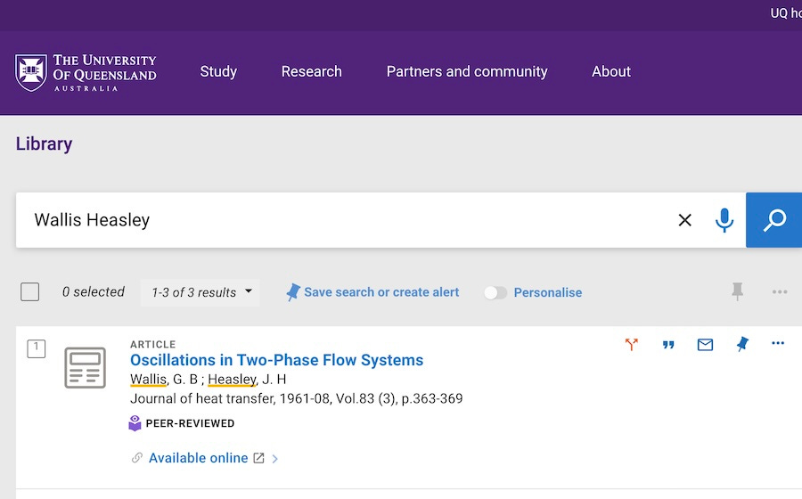Select result number 1 checkbox
This screenshot has width=802, height=499.
(37, 348)
